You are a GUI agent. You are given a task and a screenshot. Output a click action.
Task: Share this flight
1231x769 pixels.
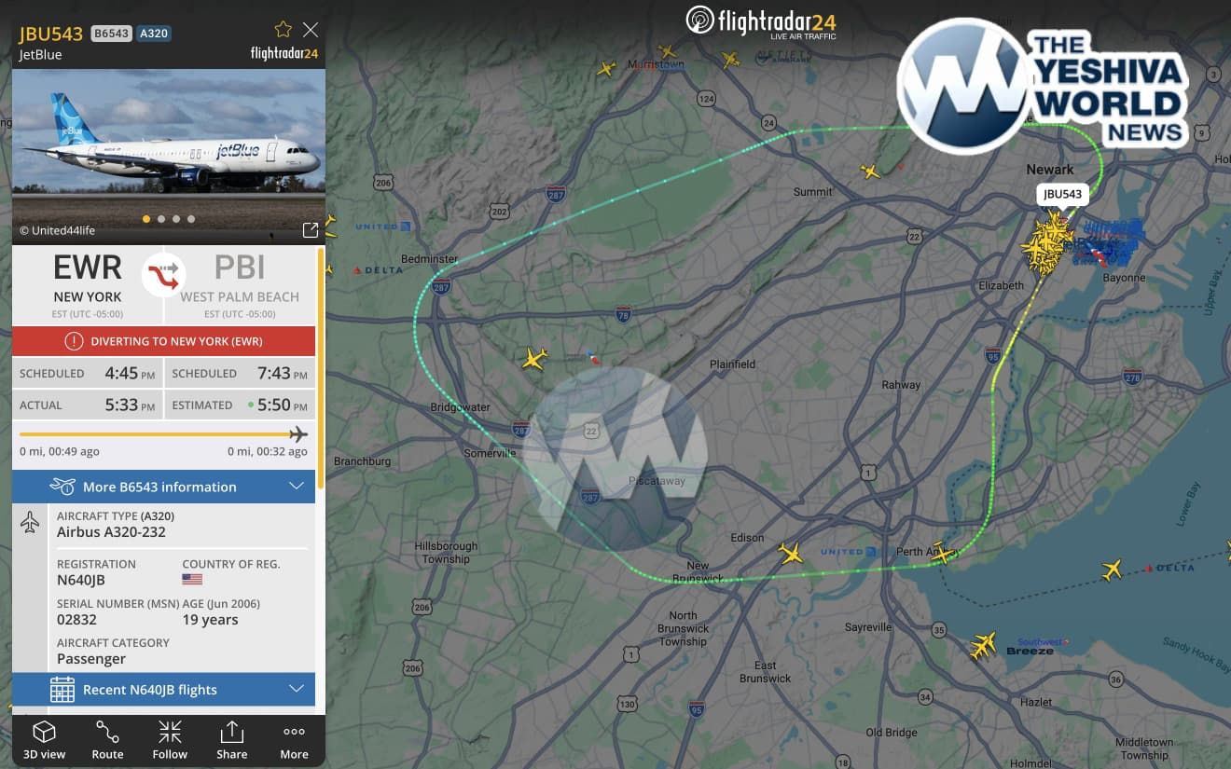click(x=232, y=740)
